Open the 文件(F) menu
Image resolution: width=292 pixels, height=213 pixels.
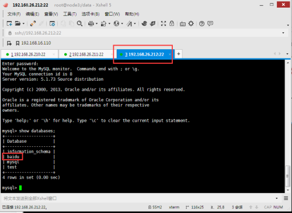click(14, 14)
